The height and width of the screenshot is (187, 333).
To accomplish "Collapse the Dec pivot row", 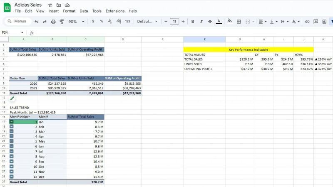I will tap(12, 177).
